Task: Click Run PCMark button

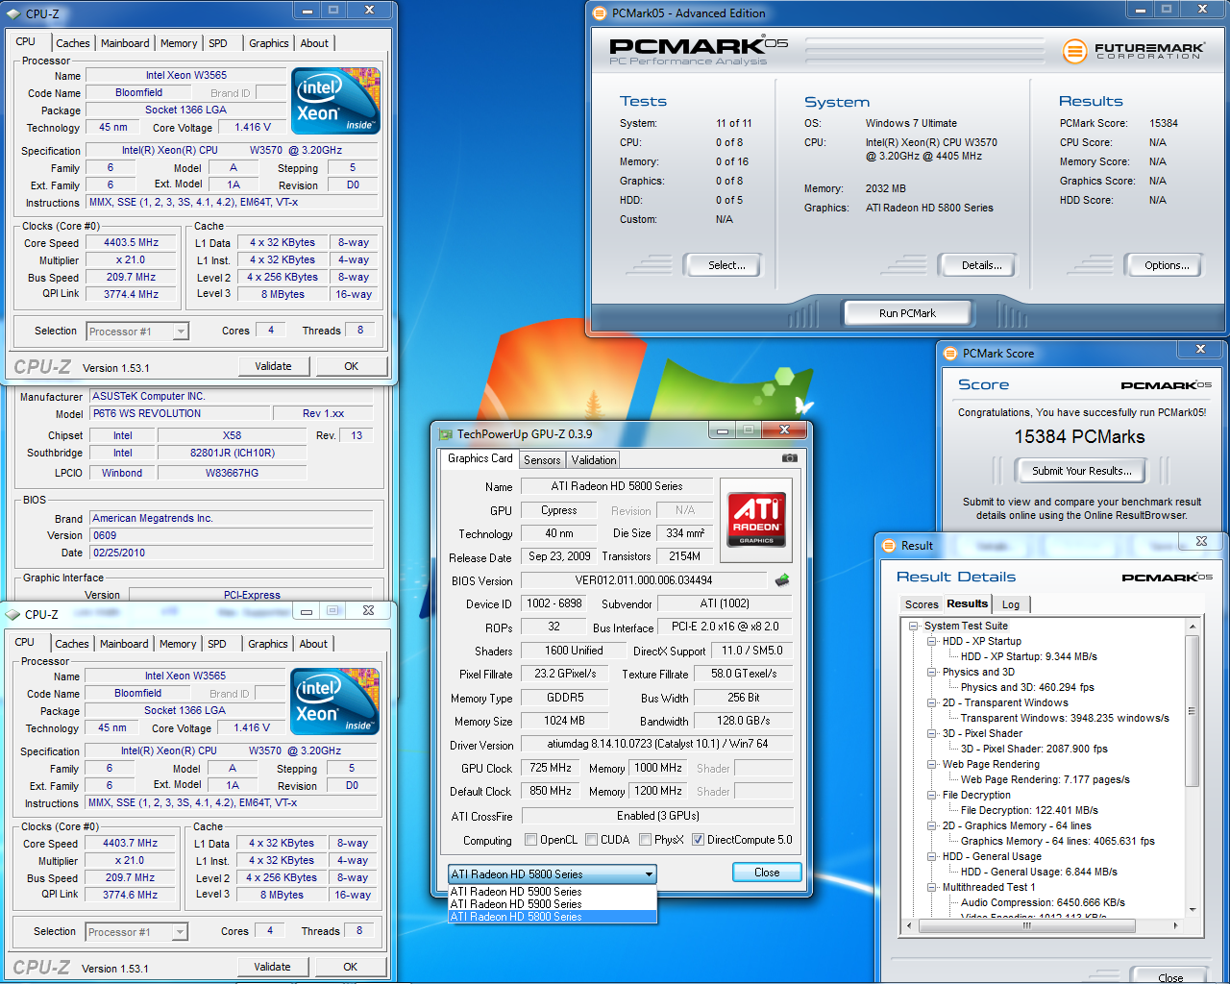Action: tap(908, 313)
